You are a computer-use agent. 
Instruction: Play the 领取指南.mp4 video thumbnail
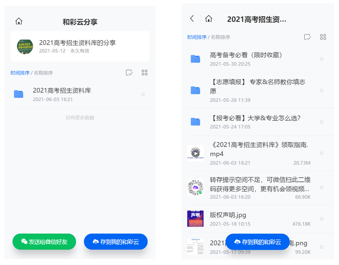[x=195, y=153]
